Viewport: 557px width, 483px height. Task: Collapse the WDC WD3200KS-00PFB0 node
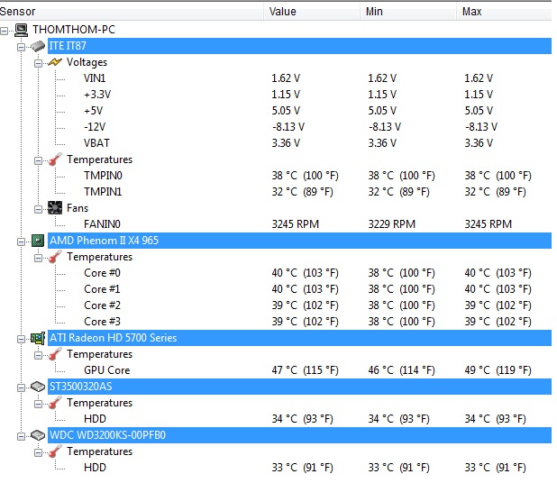tap(22, 436)
